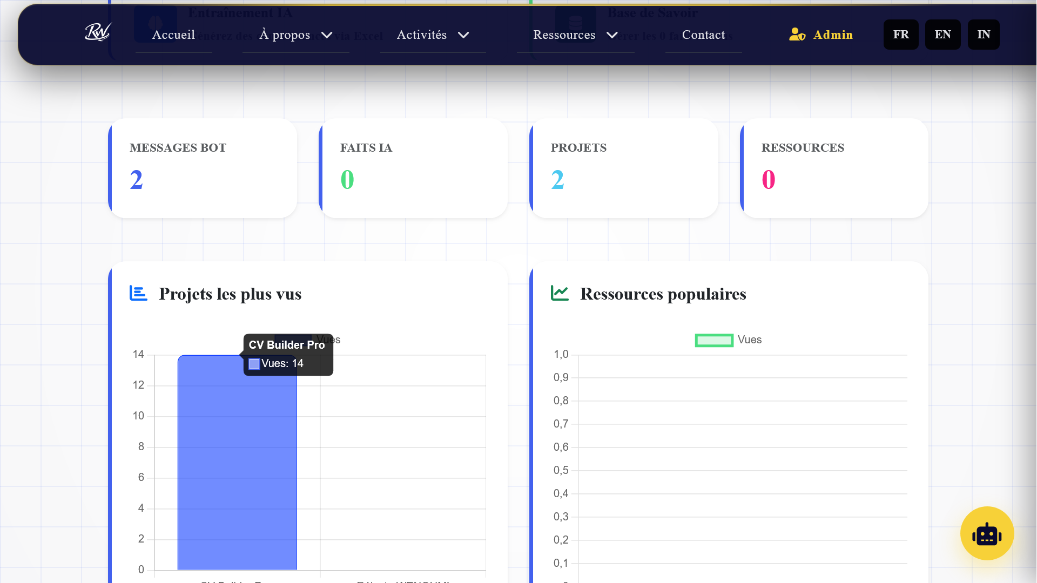1037x583 pixels.
Task: Select the Projets stat card
Action: tap(624, 168)
